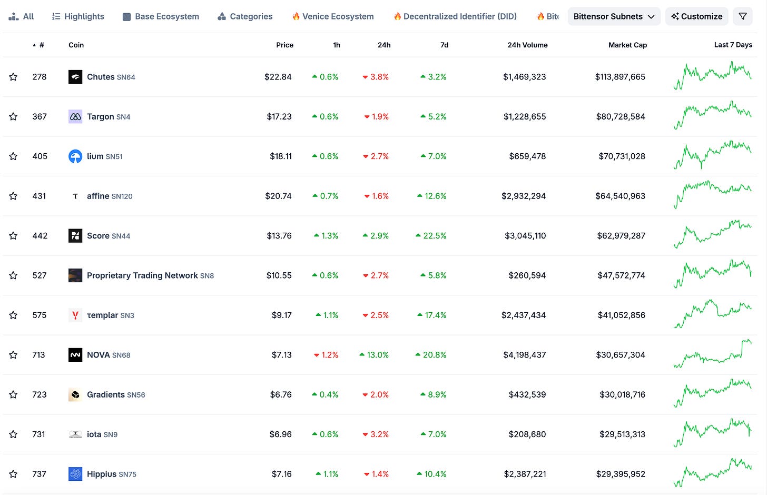
Task: Click the Gradients cube logo icon
Action: coord(75,394)
